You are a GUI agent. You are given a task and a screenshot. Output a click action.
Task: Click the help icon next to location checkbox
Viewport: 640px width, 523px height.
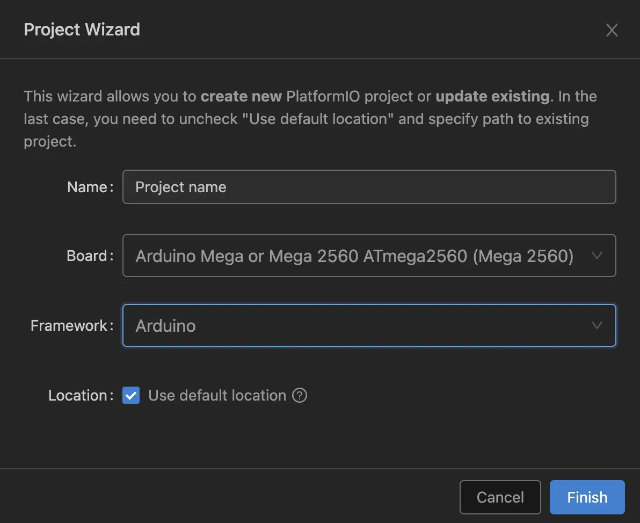[300, 395]
